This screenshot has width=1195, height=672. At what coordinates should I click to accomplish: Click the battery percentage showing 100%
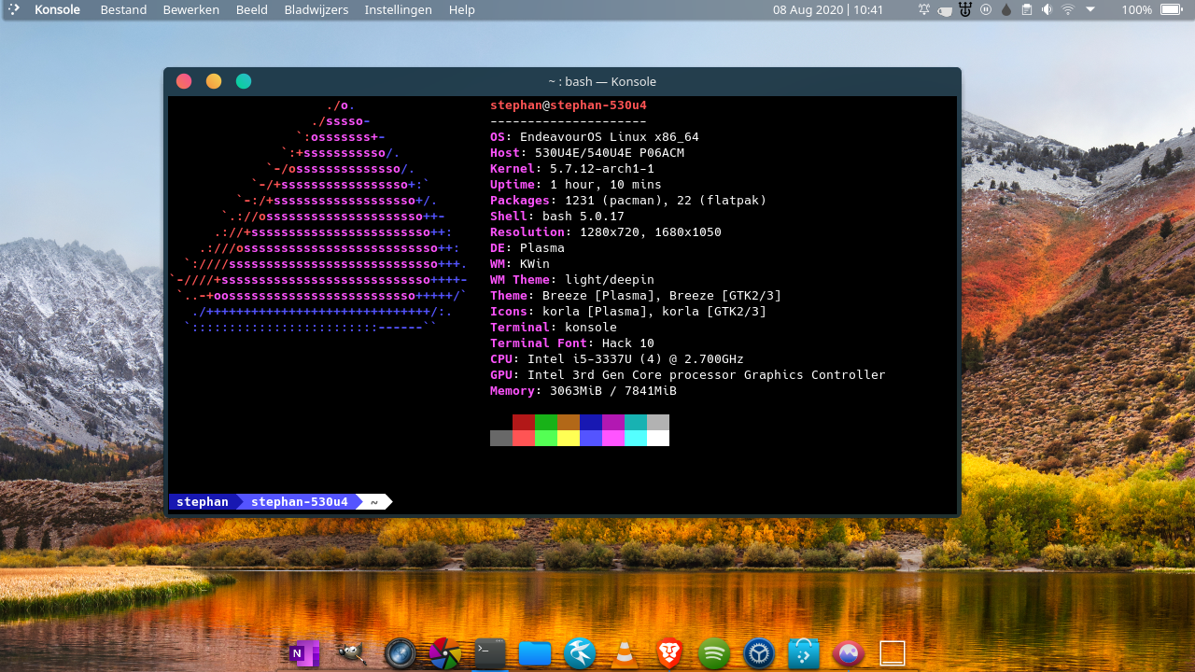coord(1137,9)
